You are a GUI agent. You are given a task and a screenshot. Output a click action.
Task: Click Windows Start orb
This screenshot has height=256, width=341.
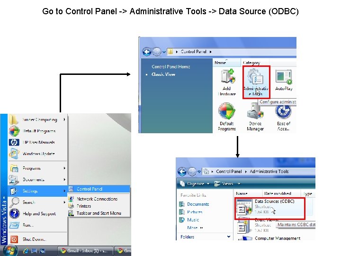[10, 250]
